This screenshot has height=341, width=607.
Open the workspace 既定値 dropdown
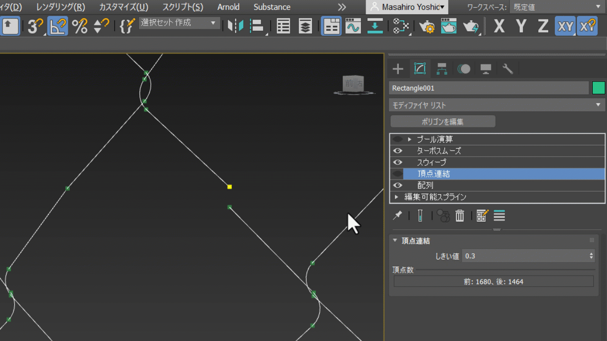pyautogui.click(x=557, y=7)
